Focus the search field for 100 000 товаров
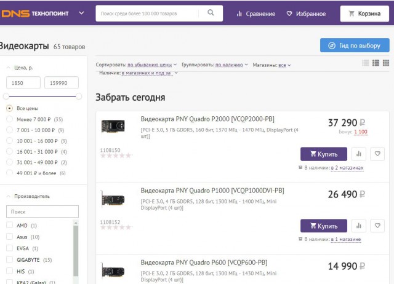This screenshot has width=394, height=284. 148,14
